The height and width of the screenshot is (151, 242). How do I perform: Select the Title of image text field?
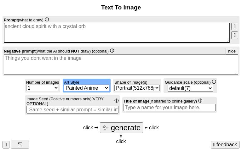pyautogui.click(x=170, y=108)
